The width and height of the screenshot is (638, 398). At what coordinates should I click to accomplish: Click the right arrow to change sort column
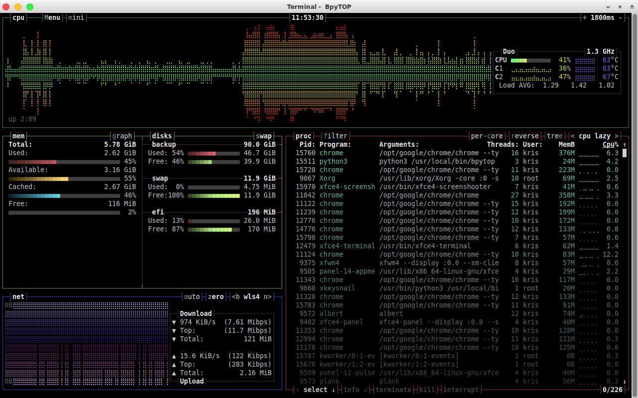pyautogui.click(x=617, y=135)
